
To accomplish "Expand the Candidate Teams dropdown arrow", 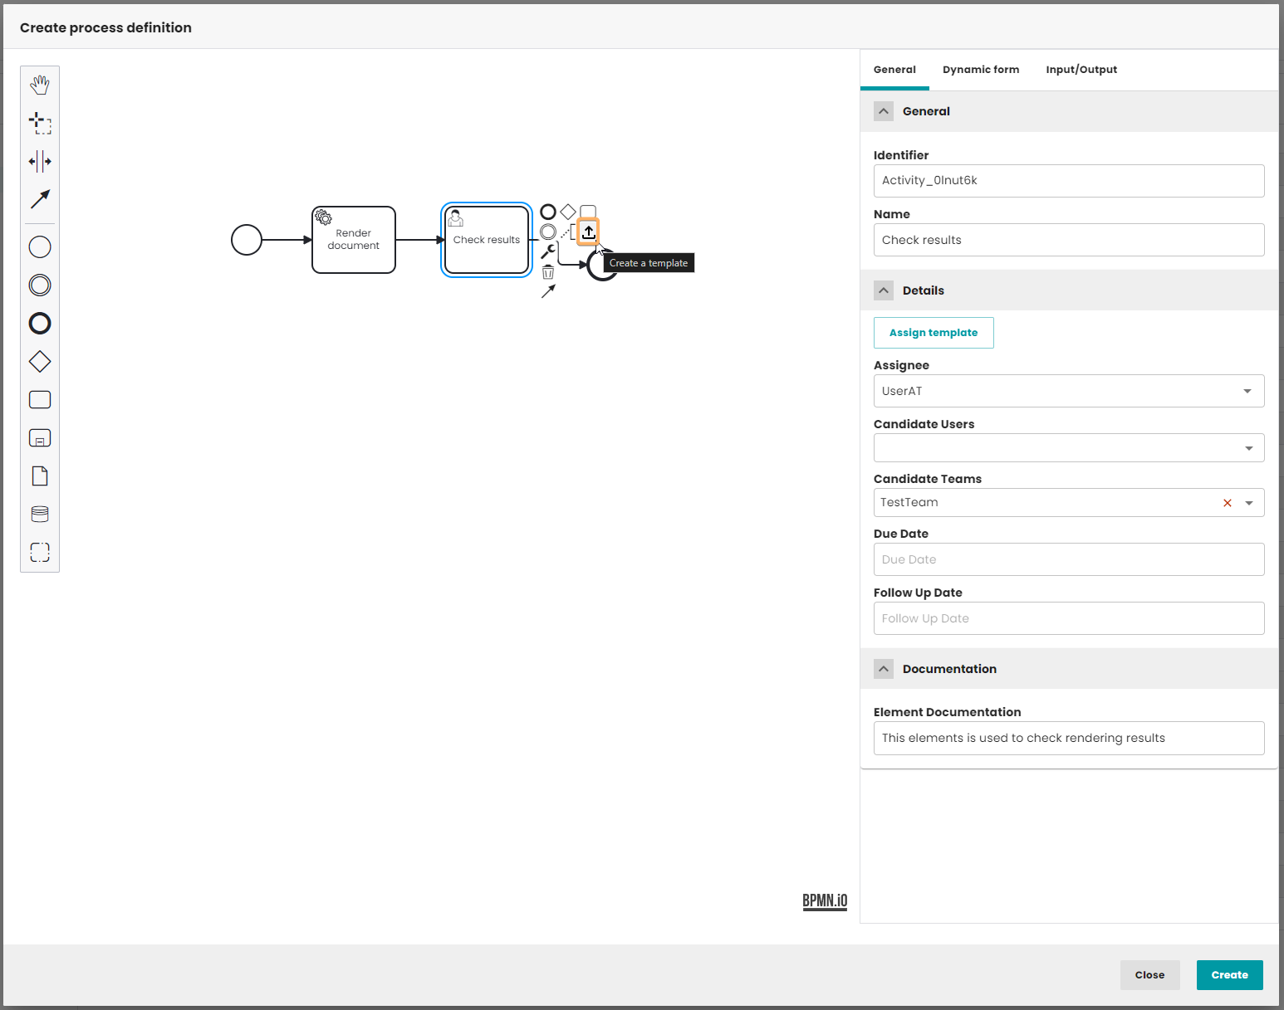I will [x=1248, y=503].
